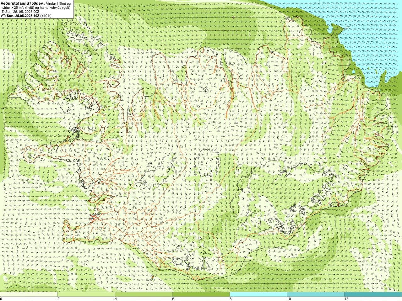Click the above 12 m/s teal legend swatch
Viewport: 402px width, 301px height.
pyautogui.click(x=373, y=294)
